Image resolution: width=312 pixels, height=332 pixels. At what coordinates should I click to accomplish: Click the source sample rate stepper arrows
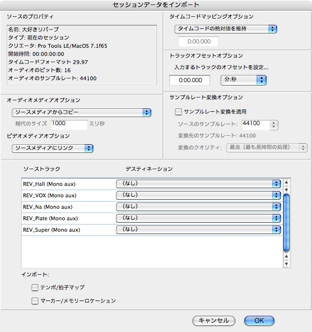tap(274, 125)
